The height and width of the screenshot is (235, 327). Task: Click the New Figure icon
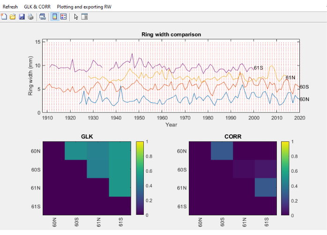pyautogui.click(x=4, y=17)
